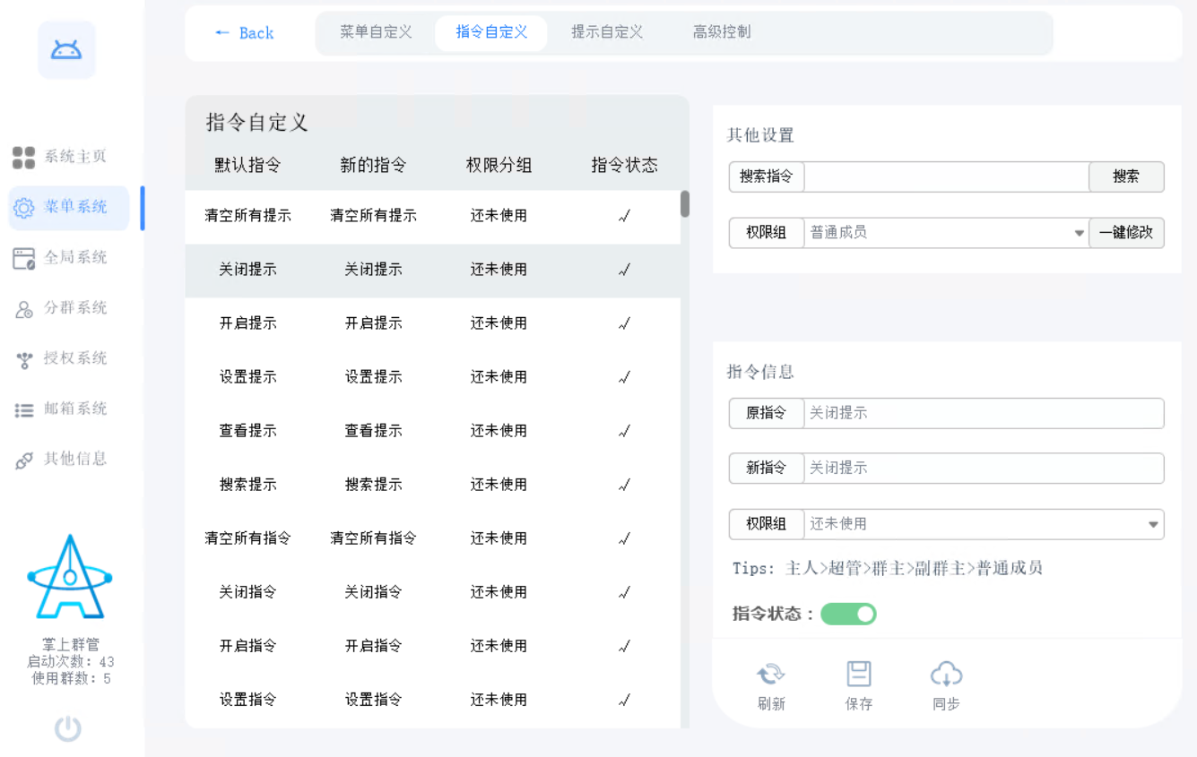Open 授权系统 sidebar label

click(75, 358)
